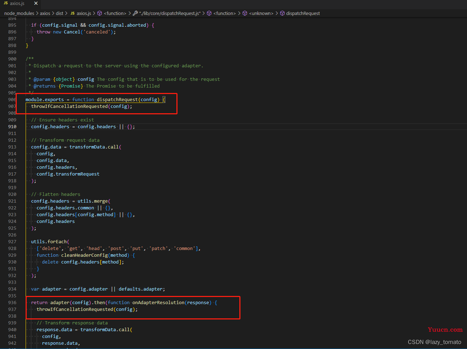Click the cube icon before the <unknown> breadcrumb
The width and height of the screenshot is (467, 349).
tap(245, 13)
